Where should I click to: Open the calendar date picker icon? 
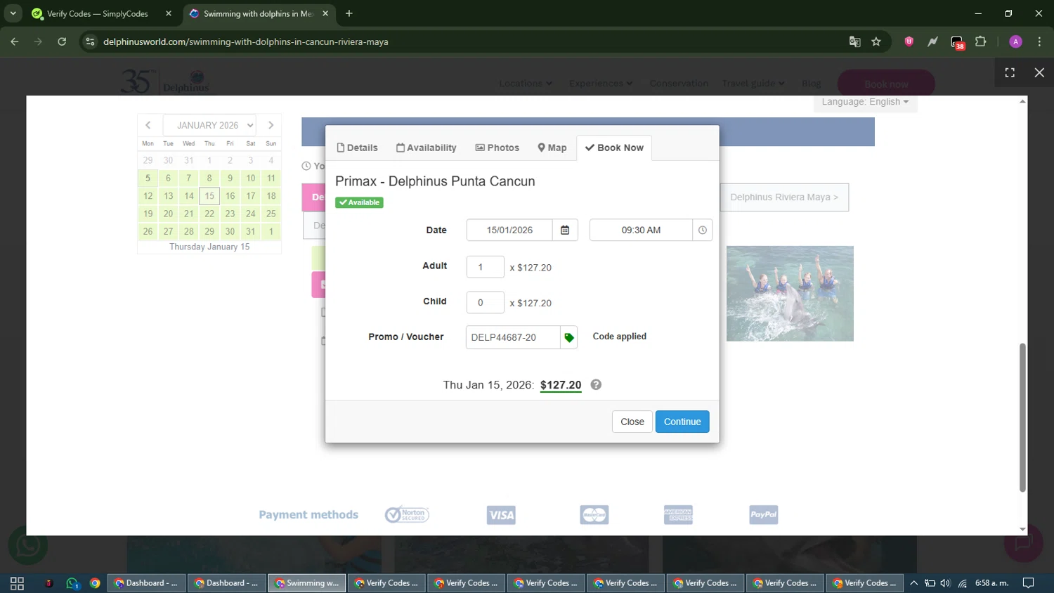coord(565,230)
